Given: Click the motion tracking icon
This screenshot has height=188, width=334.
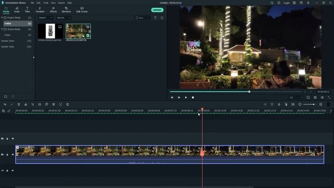Looking at the screenshot, I should click(x=61, y=104).
